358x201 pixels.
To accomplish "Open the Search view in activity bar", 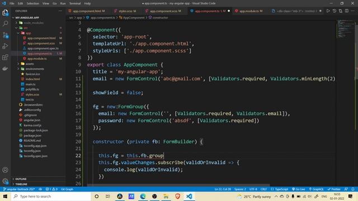I will click(x=5, y=23).
